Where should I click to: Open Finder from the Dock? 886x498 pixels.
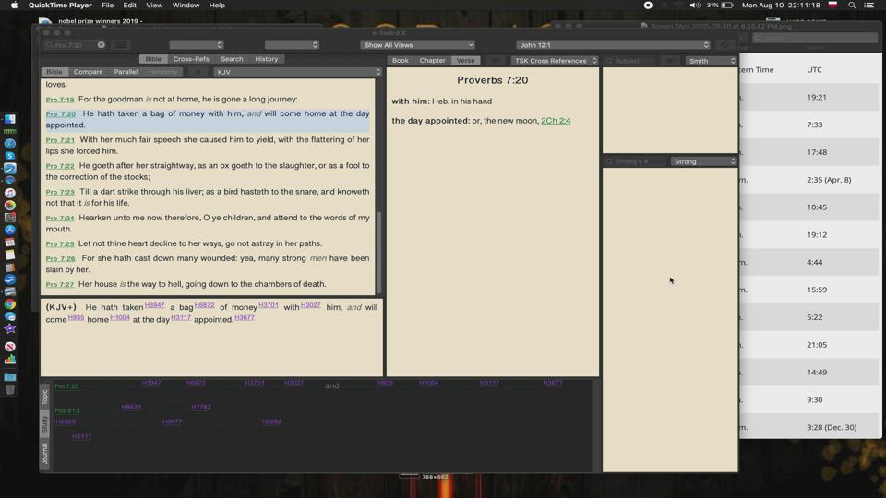[x=10, y=119]
